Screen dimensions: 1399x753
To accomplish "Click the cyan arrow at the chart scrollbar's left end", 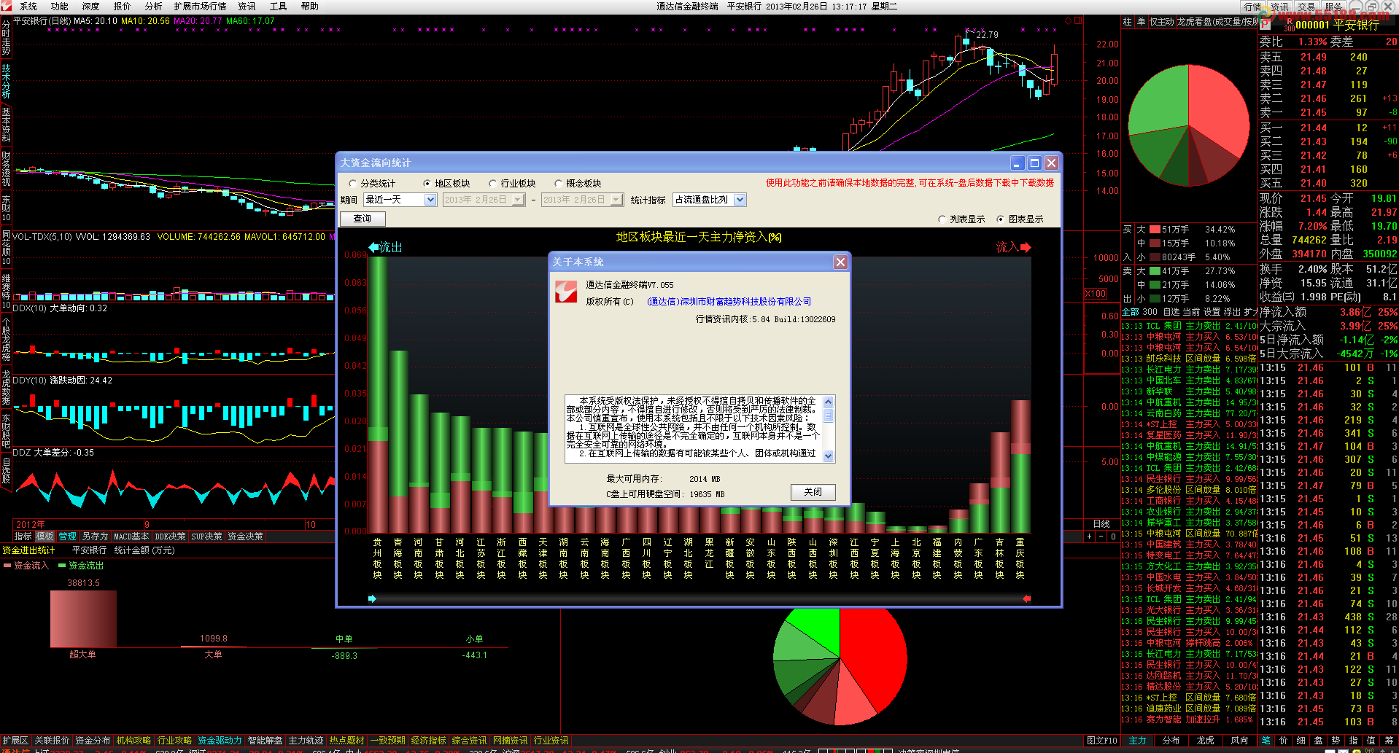I will pyautogui.click(x=372, y=598).
